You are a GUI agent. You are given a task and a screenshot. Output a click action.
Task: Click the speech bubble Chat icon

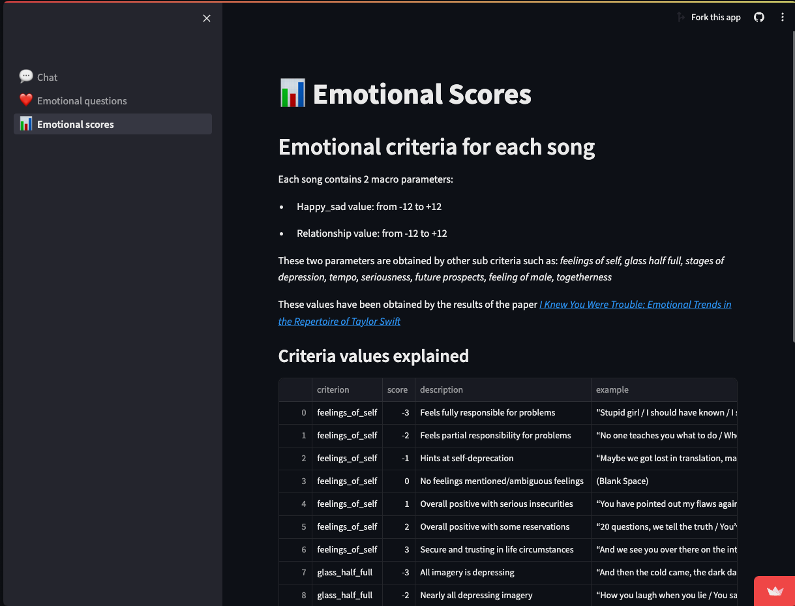click(x=26, y=77)
